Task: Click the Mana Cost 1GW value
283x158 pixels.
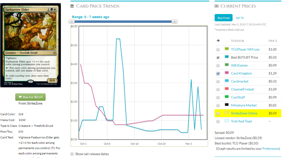Action: pyautogui.click(x=22, y=120)
